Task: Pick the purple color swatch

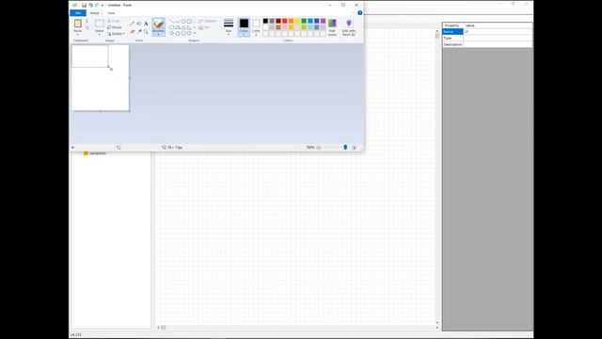Action: tap(324, 21)
